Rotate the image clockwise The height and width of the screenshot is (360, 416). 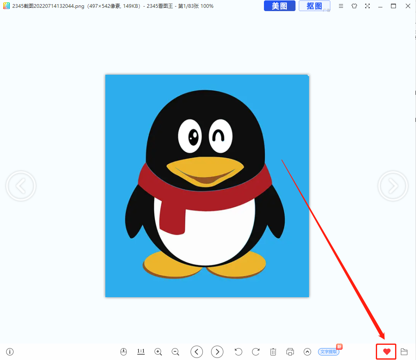256,352
